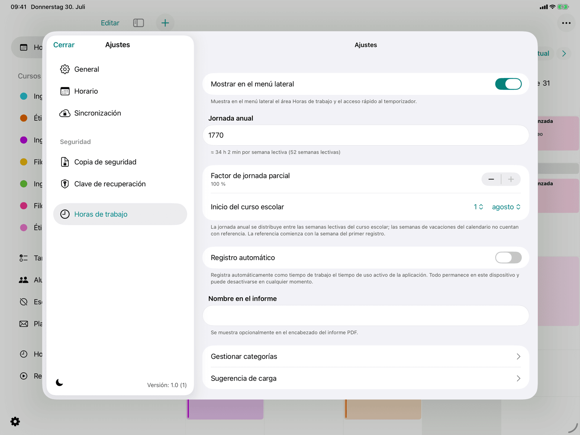Click the sidebar toggle icon in toolbar

pos(138,23)
